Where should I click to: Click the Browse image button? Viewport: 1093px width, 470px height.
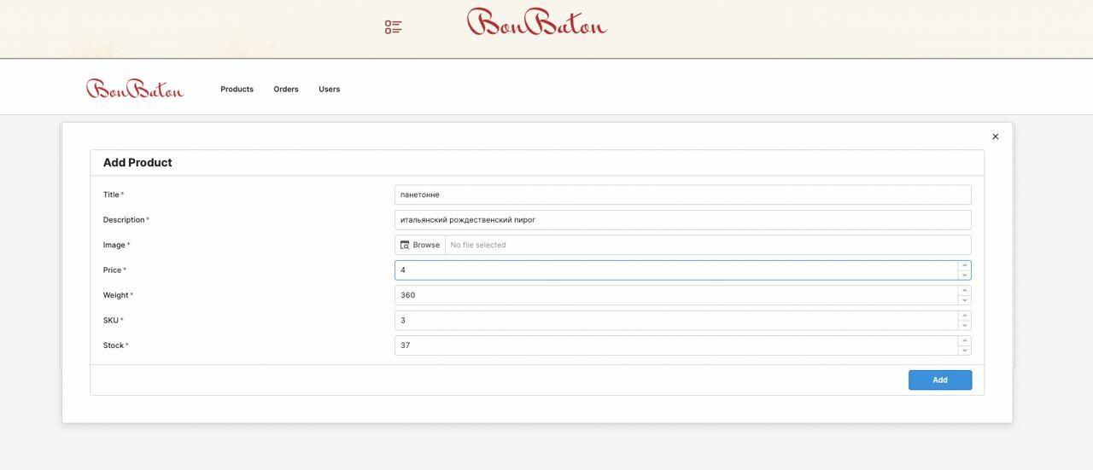(420, 245)
